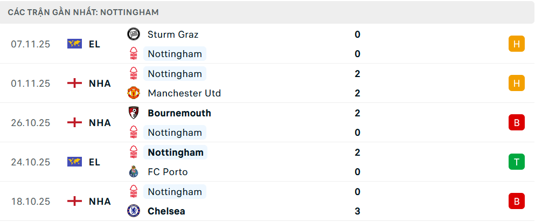Select the NHA label on 18.10.25 row

(100, 202)
